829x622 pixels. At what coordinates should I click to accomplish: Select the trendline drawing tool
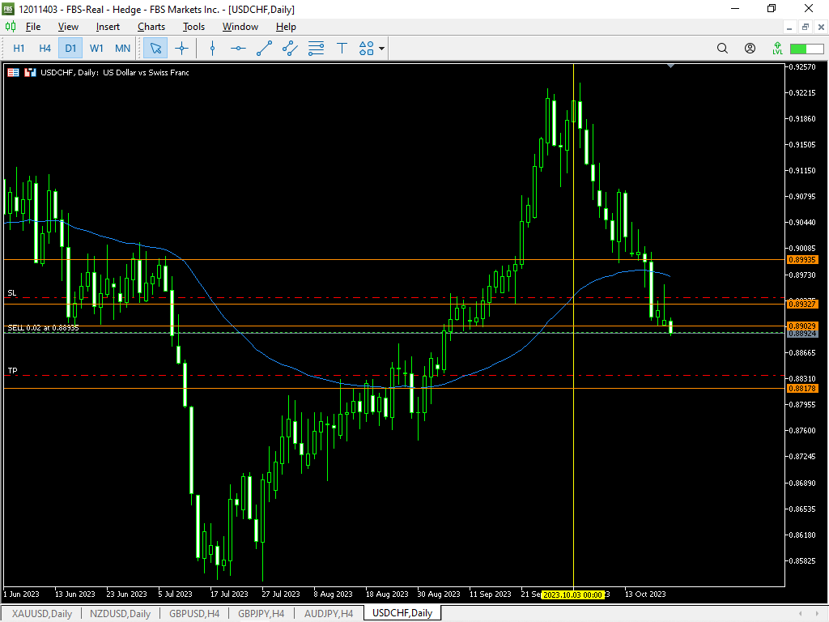(265, 49)
